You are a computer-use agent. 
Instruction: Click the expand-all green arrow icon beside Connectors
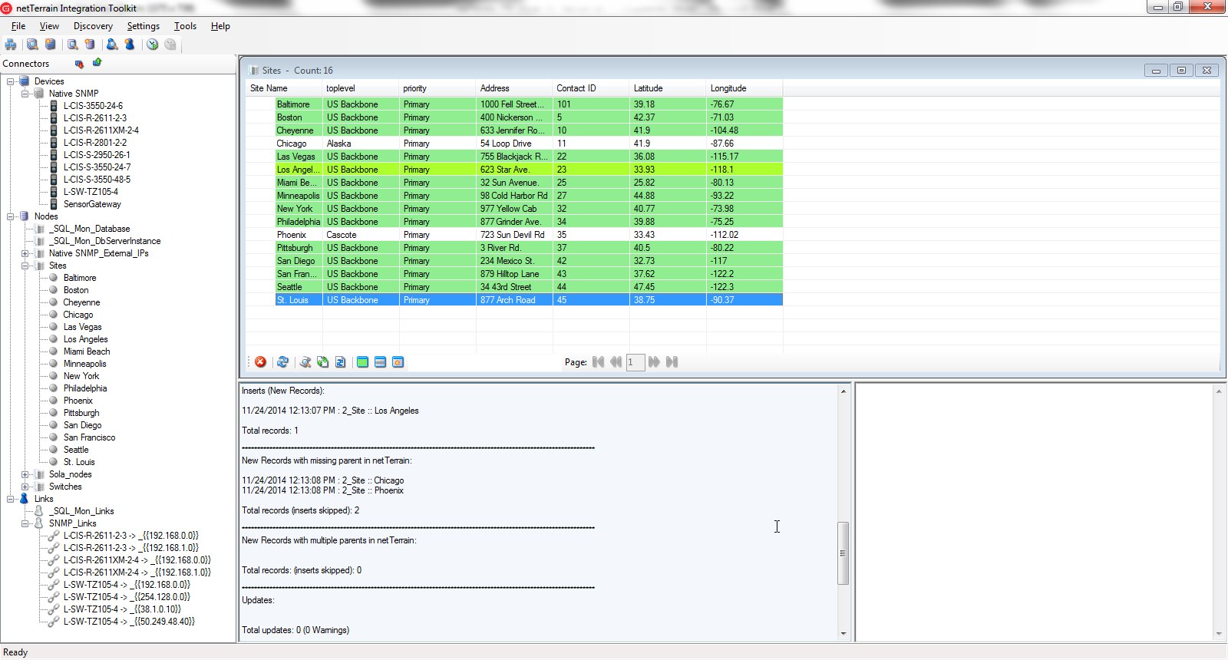pos(97,63)
